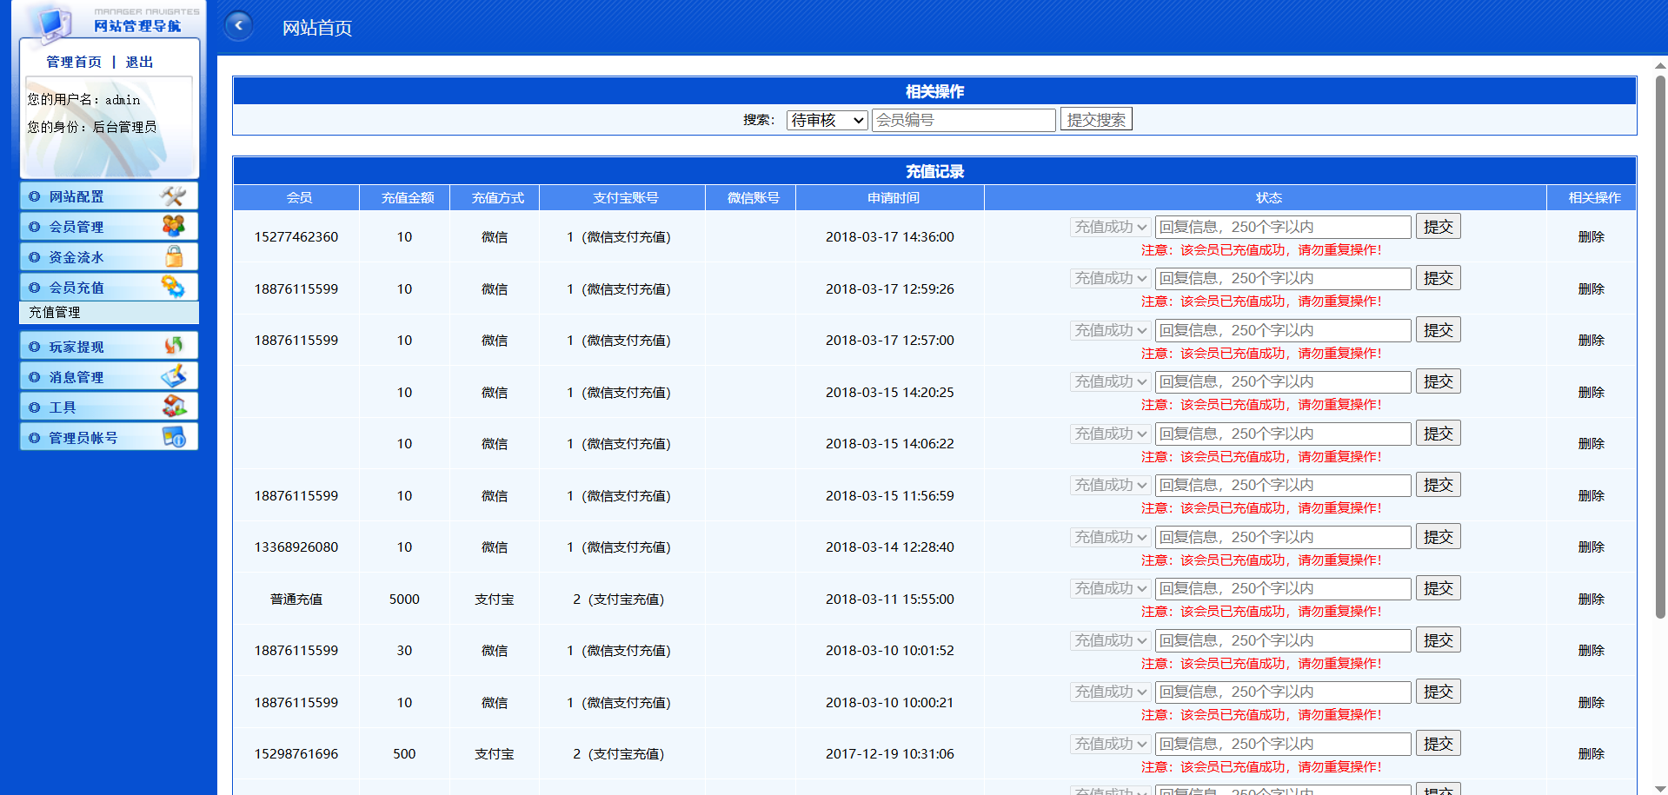Open status dropdown for 14:20:25 record
Viewport: 1668px width, 795px height.
(1110, 381)
